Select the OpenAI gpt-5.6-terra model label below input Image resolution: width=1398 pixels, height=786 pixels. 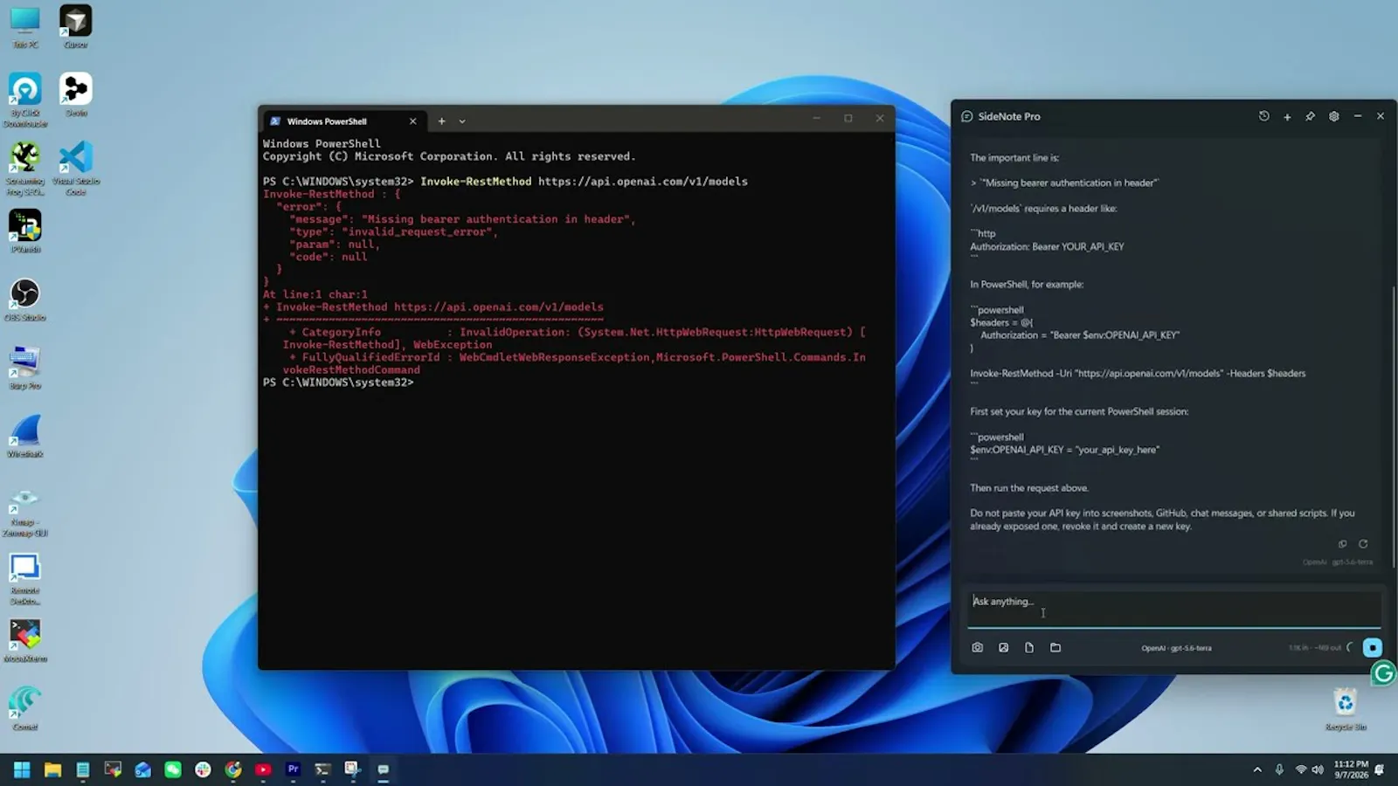[x=1176, y=648]
